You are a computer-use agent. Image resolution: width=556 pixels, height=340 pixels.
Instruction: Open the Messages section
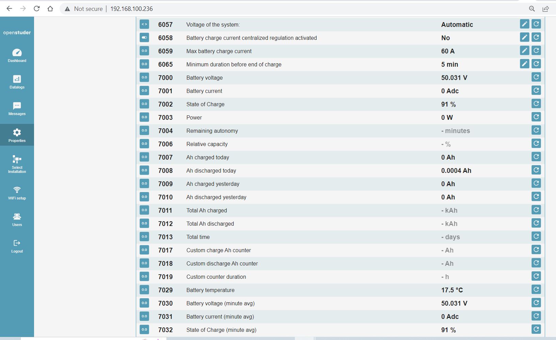tap(17, 109)
